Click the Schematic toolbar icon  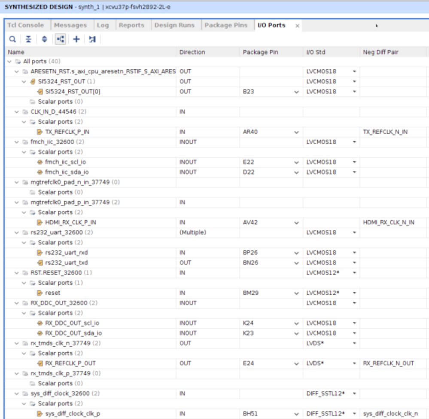click(x=92, y=39)
